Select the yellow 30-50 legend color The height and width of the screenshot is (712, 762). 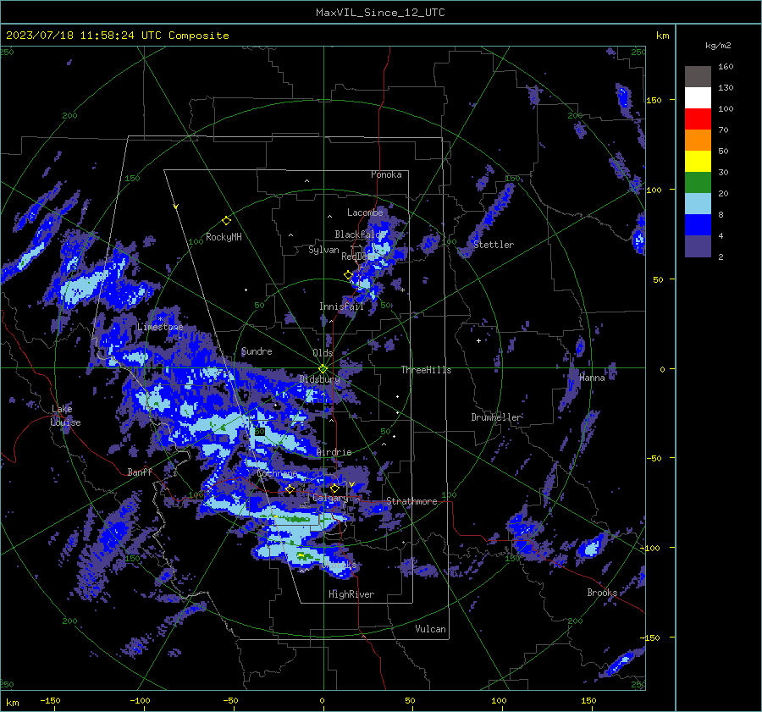[698, 162]
